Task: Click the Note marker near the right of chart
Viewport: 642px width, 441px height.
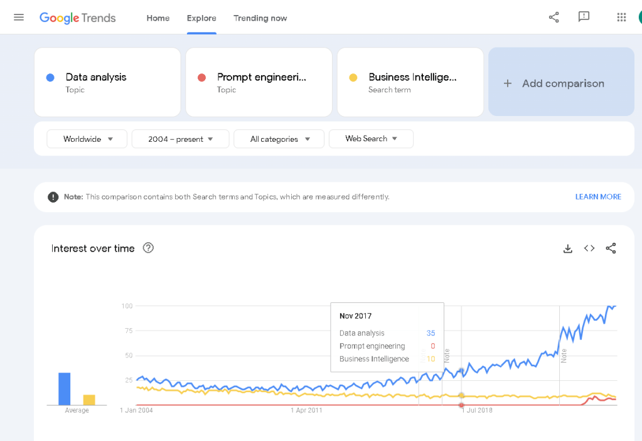Action: [564, 356]
